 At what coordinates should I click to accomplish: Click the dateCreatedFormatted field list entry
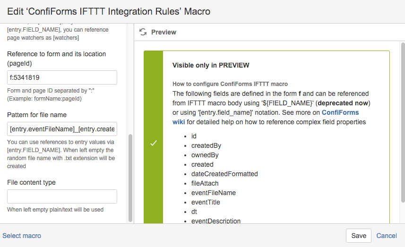[x=224, y=174]
